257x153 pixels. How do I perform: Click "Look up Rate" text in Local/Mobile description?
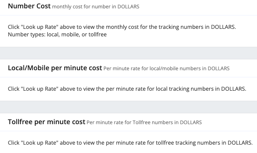click(x=40, y=89)
